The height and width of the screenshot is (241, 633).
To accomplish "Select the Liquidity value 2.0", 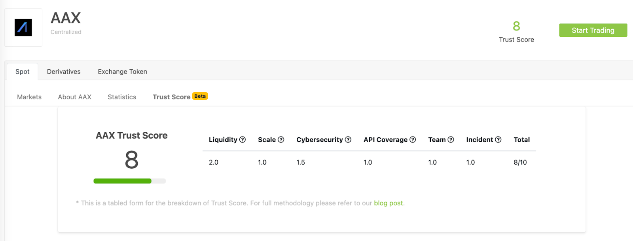I will click(214, 162).
